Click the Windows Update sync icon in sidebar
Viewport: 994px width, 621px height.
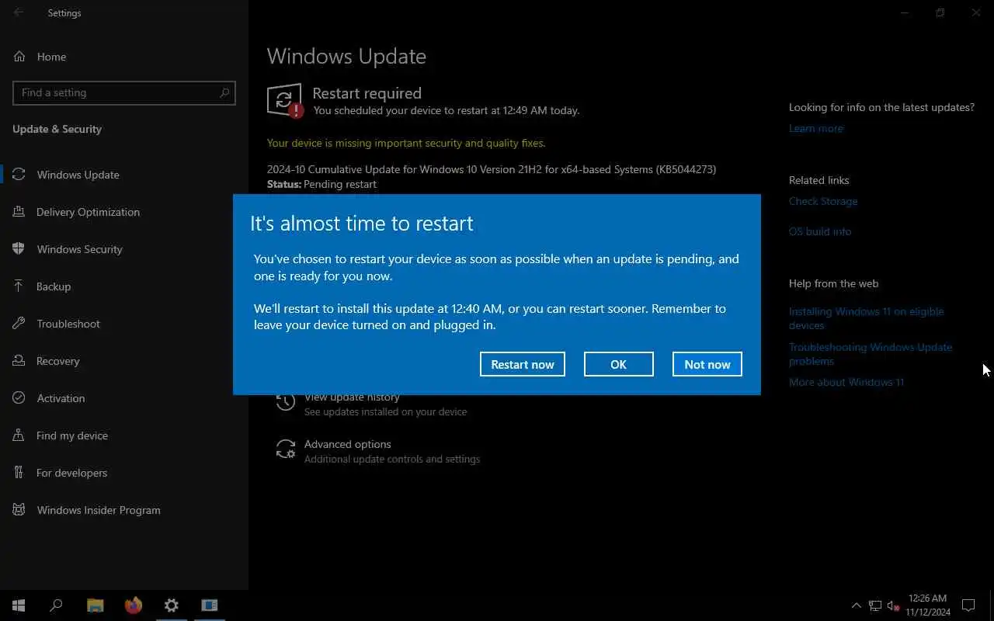tap(19, 175)
